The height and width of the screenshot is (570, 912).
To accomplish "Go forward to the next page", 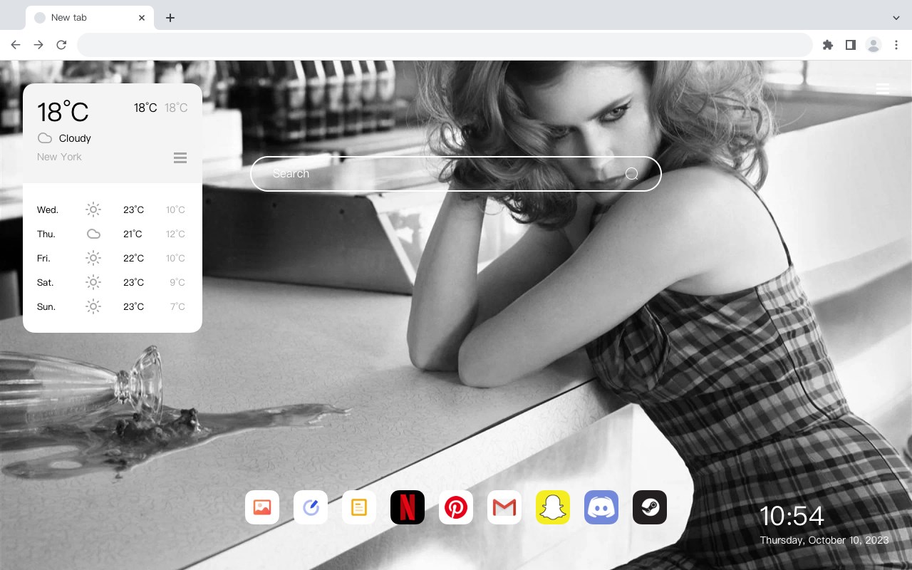I will coord(38,45).
